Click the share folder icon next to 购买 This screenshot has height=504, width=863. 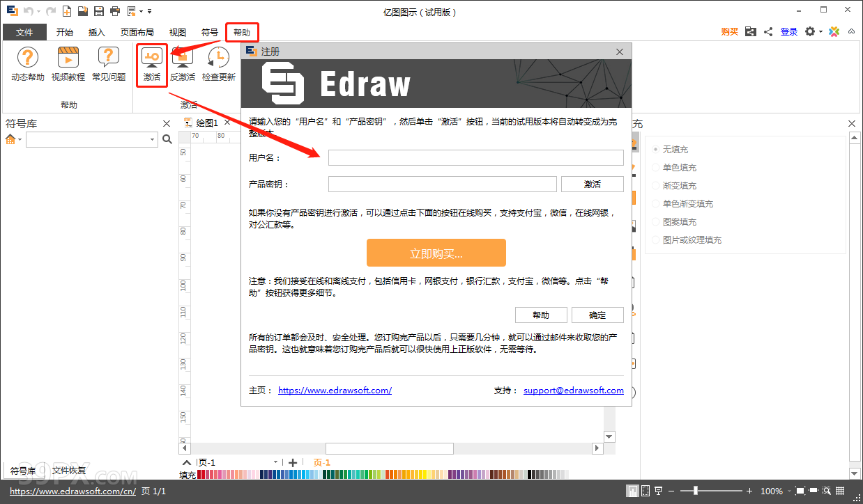pyautogui.click(x=750, y=32)
